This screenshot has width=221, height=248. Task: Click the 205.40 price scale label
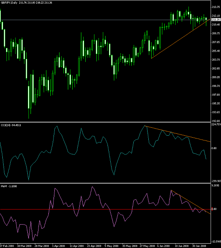coord(216,51)
